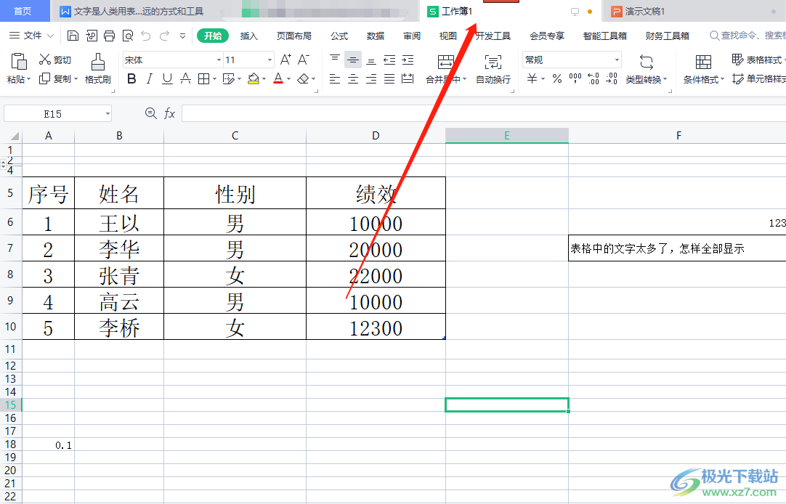Click the Increase Decimal icon
The image size is (786, 504).
(593, 78)
